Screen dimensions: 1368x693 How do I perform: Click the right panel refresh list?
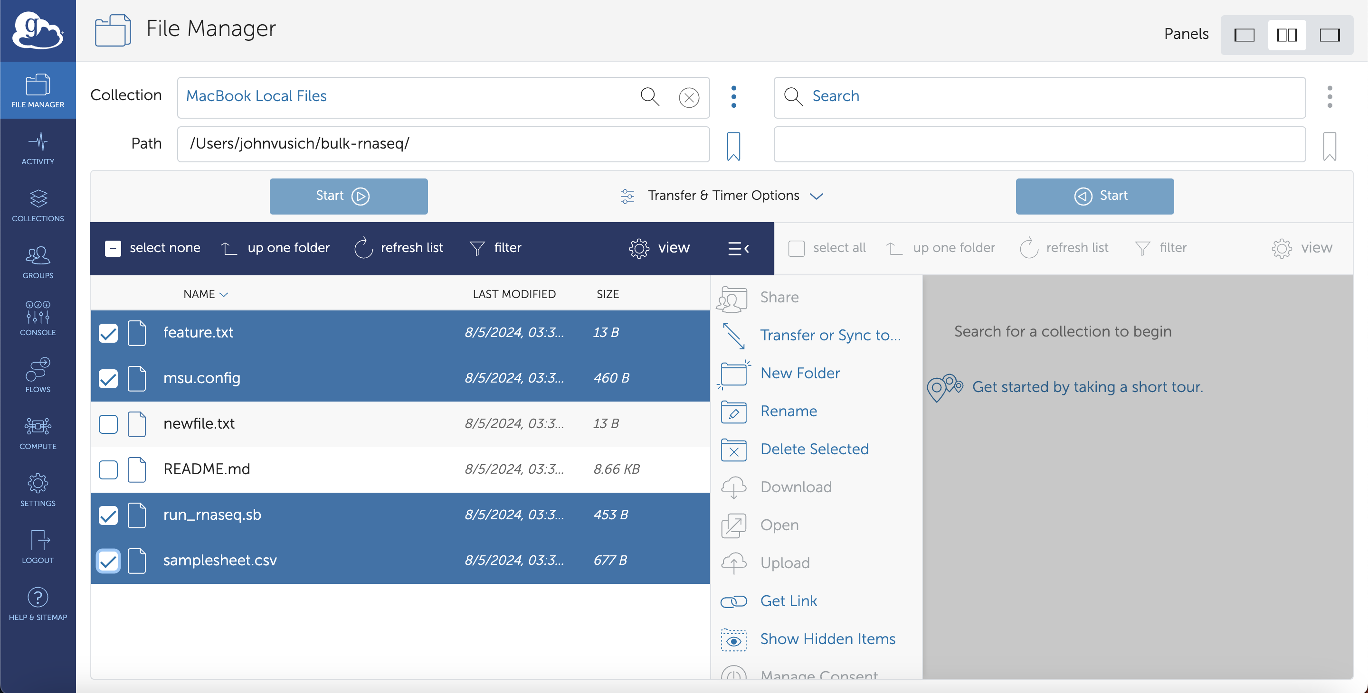click(1064, 248)
